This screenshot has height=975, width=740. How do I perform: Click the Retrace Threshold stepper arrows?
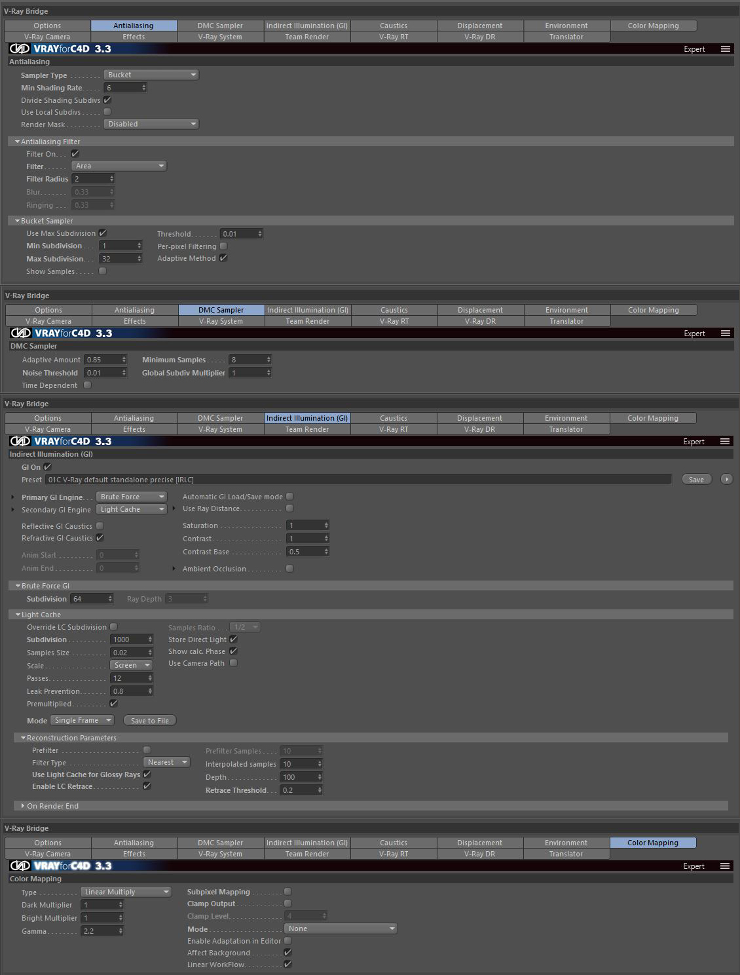[320, 790]
